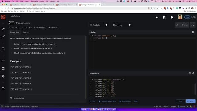Open the Apple menu
Screen dimensions: 197x111
[x=2, y=1]
